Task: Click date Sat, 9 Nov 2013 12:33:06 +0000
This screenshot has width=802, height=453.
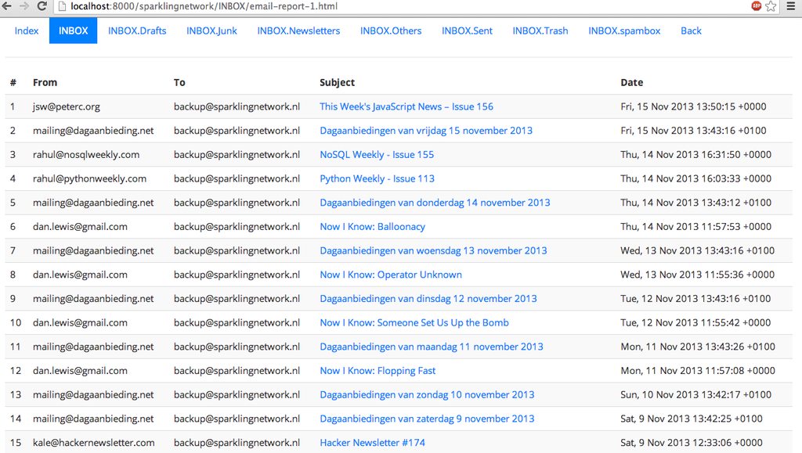Action: [692, 443]
